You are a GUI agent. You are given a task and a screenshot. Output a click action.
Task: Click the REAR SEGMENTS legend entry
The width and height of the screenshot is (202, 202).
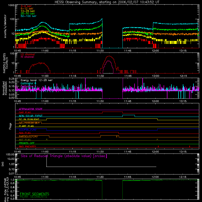34,197
